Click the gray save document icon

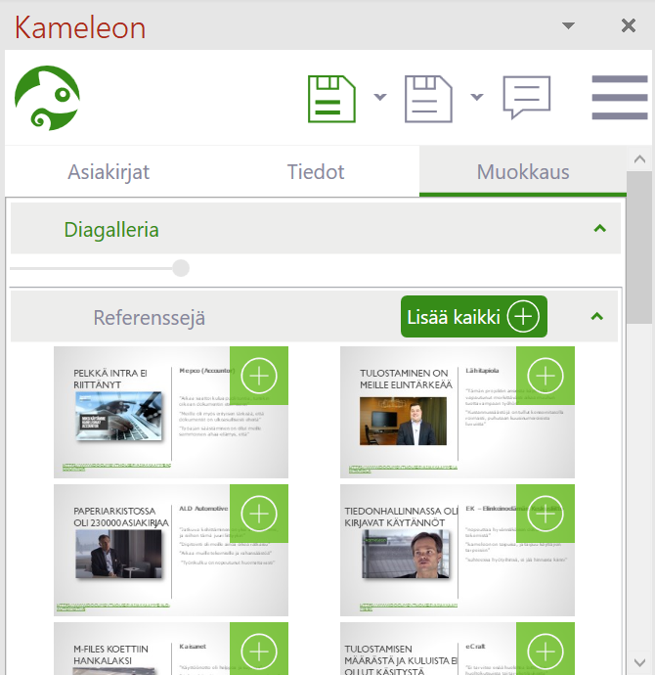428,98
